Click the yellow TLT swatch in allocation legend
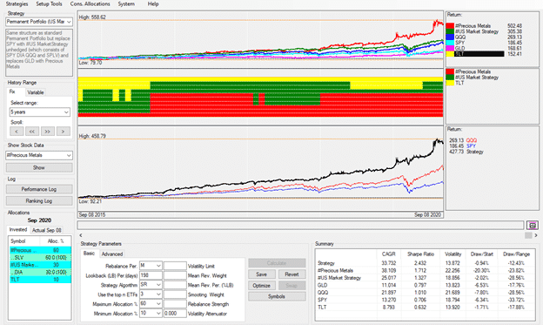 pyautogui.click(x=450, y=83)
